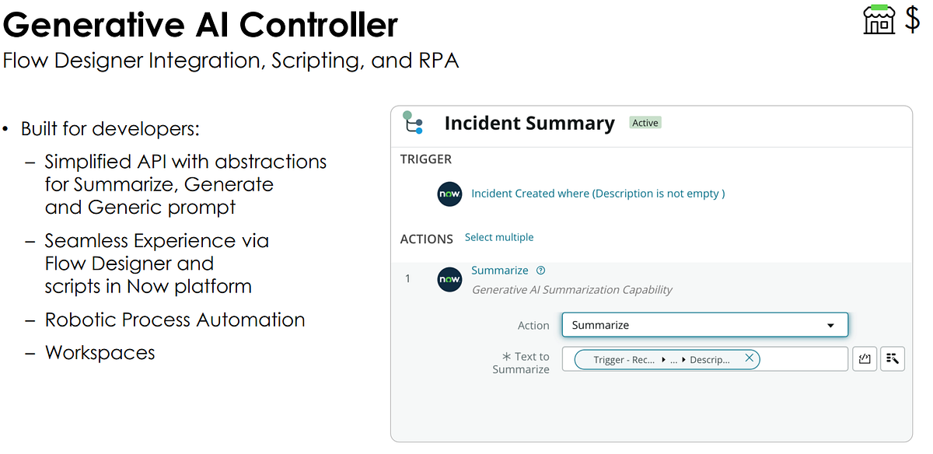Click the ServiceNow logo on the trigger row

(449, 194)
